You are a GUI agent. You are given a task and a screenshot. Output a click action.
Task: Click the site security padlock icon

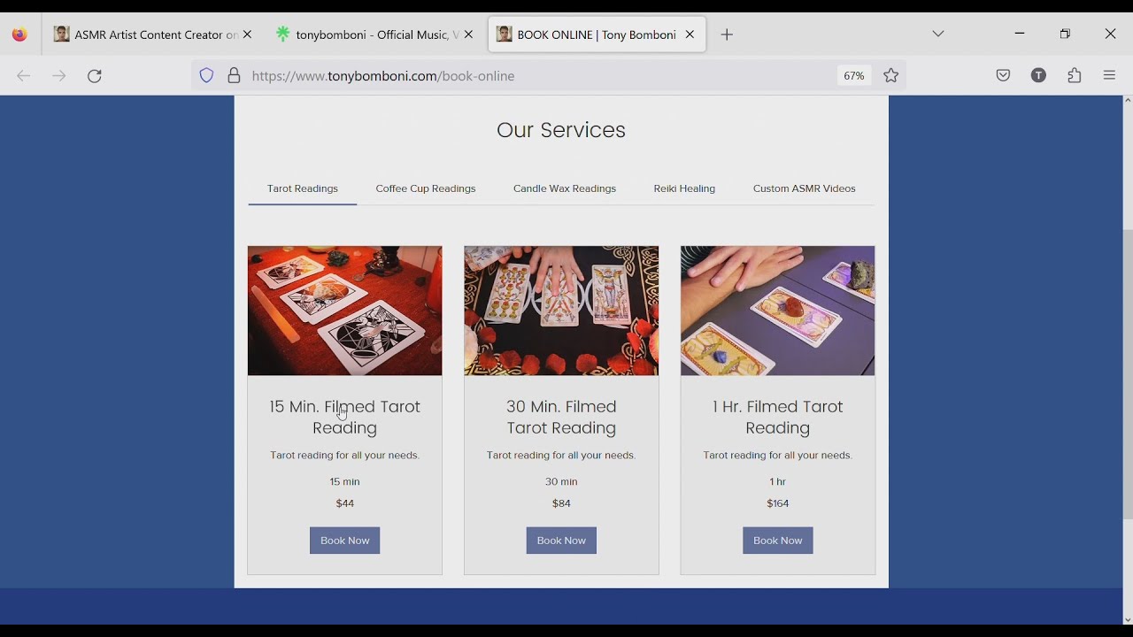click(x=234, y=76)
